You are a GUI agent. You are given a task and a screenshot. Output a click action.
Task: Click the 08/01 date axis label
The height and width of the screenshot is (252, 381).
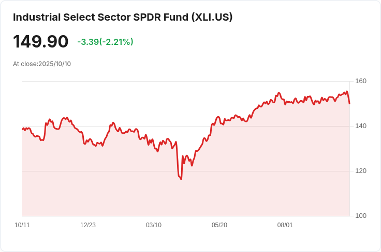[285, 225]
